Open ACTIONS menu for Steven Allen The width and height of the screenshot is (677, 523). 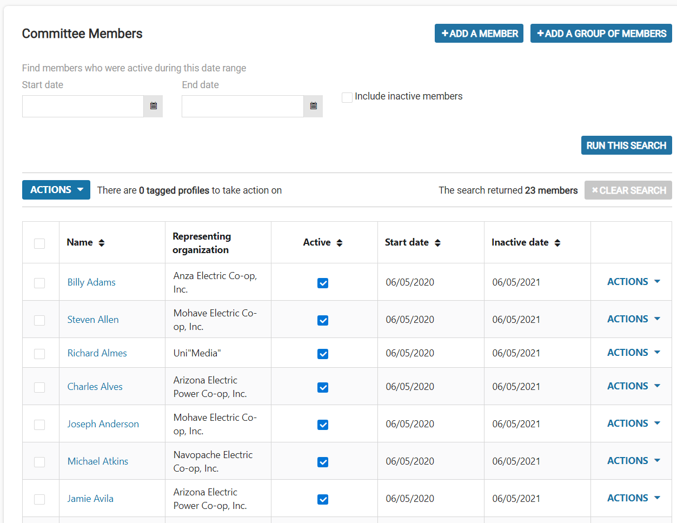pos(634,319)
